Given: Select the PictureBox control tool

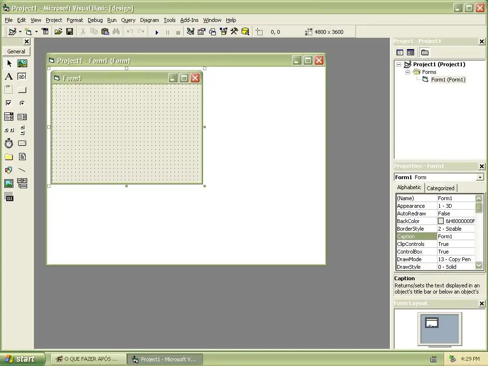Looking at the screenshot, I should click(x=22, y=63).
